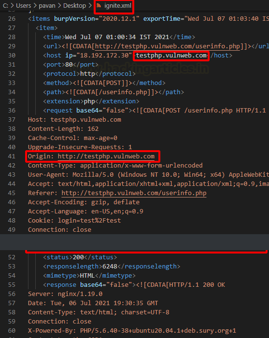Select the C: drive breadcrumb
This screenshot has width=269, height=338.
pos(6,6)
